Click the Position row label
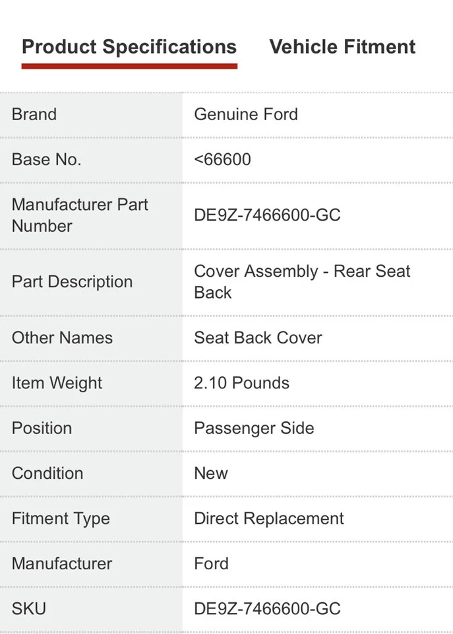 coord(41,428)
